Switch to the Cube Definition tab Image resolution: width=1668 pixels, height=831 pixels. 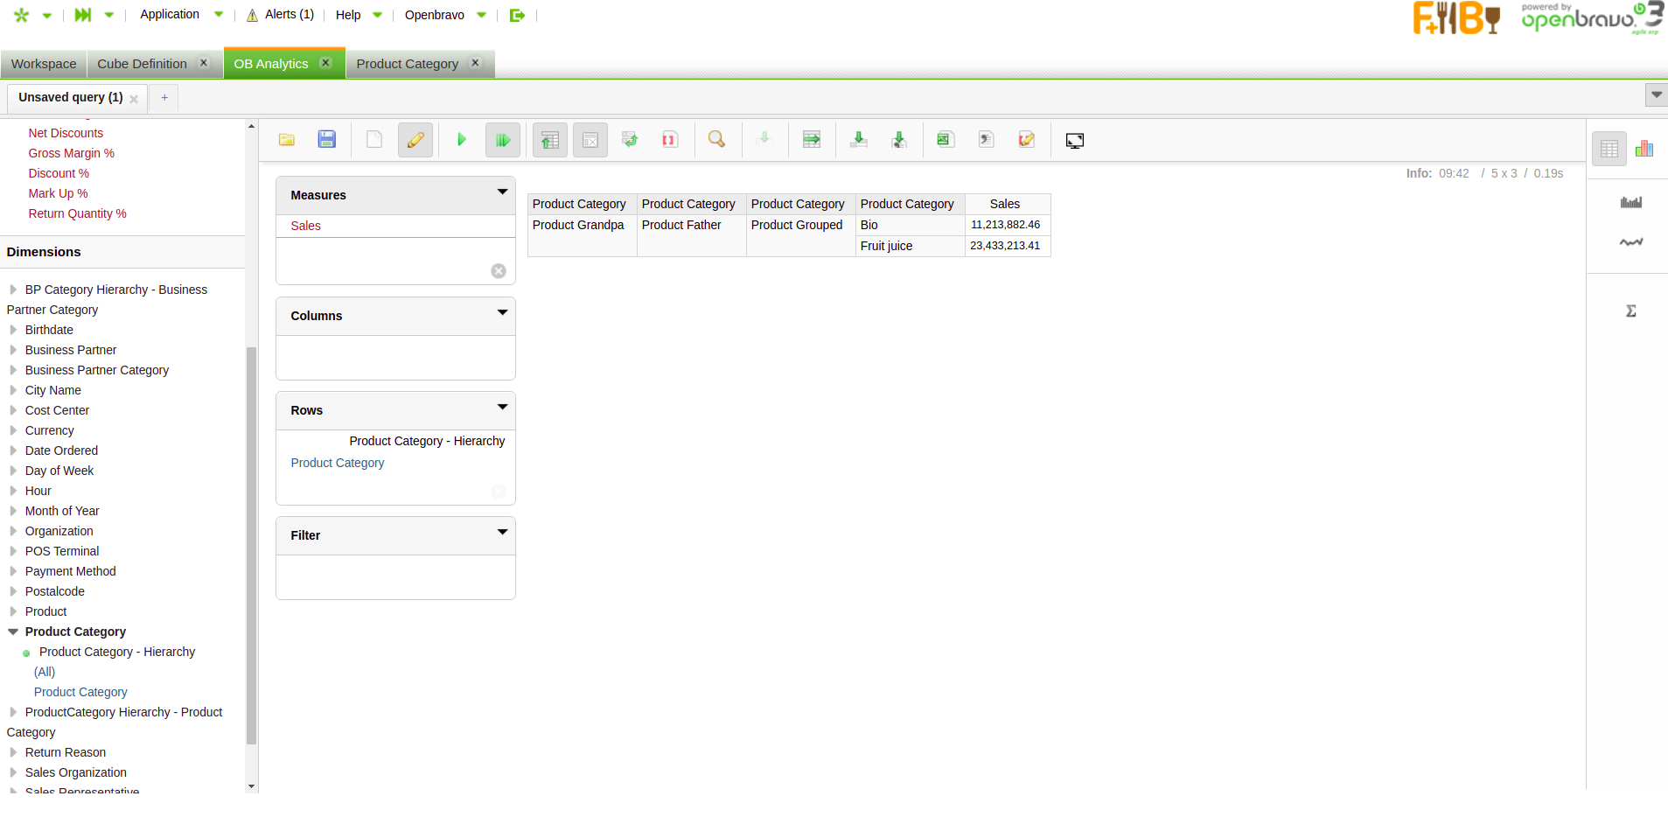pos(142,64)
